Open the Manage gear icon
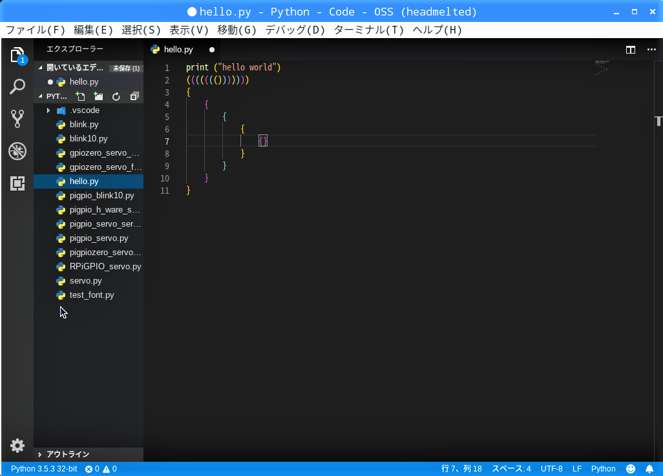Viewport: 663px width, 476px height. [x=17, y=446]
